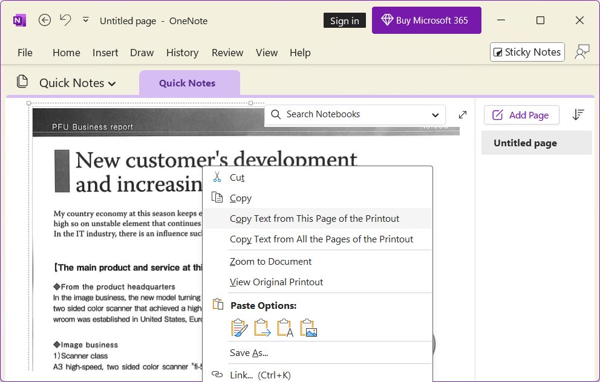Choose Keep Text Only paste option
The image size is (600, 382).
pyautogui.click(x=285, y=328)
